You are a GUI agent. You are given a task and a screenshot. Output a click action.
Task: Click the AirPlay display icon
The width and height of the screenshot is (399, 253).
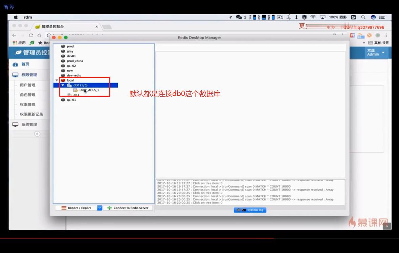pyautogui.click(x=323, y=17)
